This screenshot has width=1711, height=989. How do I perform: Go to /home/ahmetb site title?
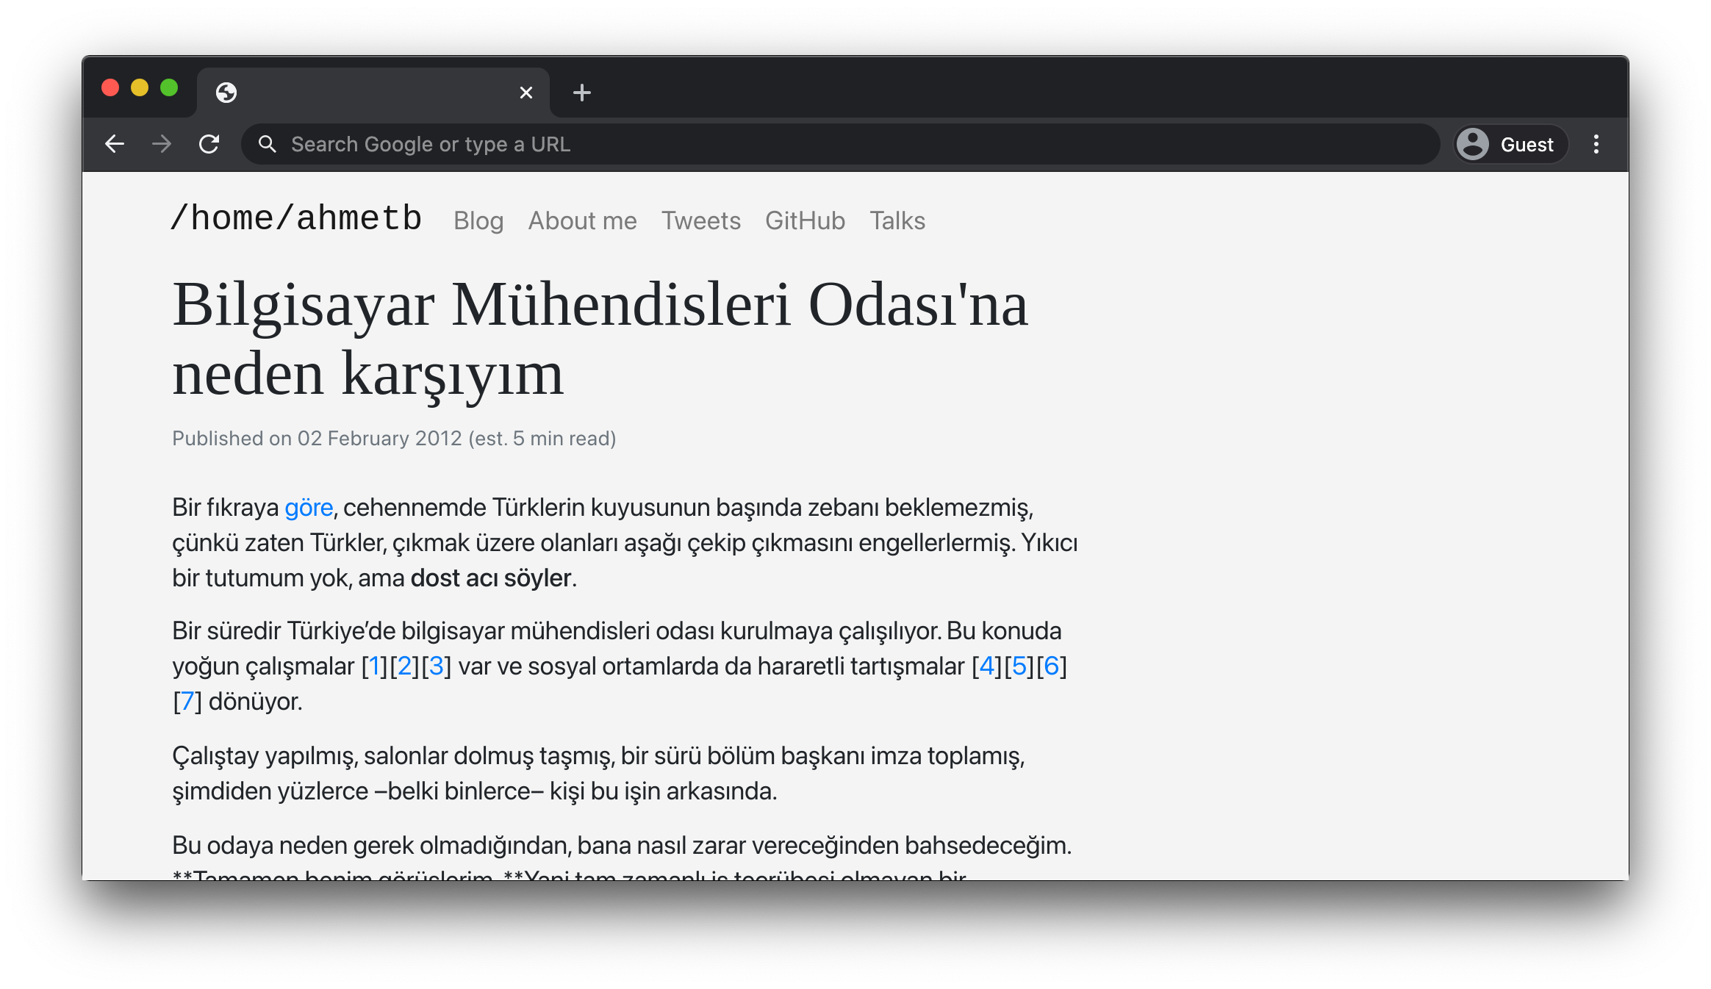tap(296, 219)
